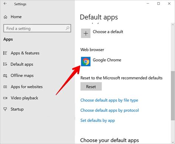Click the Startup sidebar icon
Viewport: 175px width, 144px height.
coord(5,109)
